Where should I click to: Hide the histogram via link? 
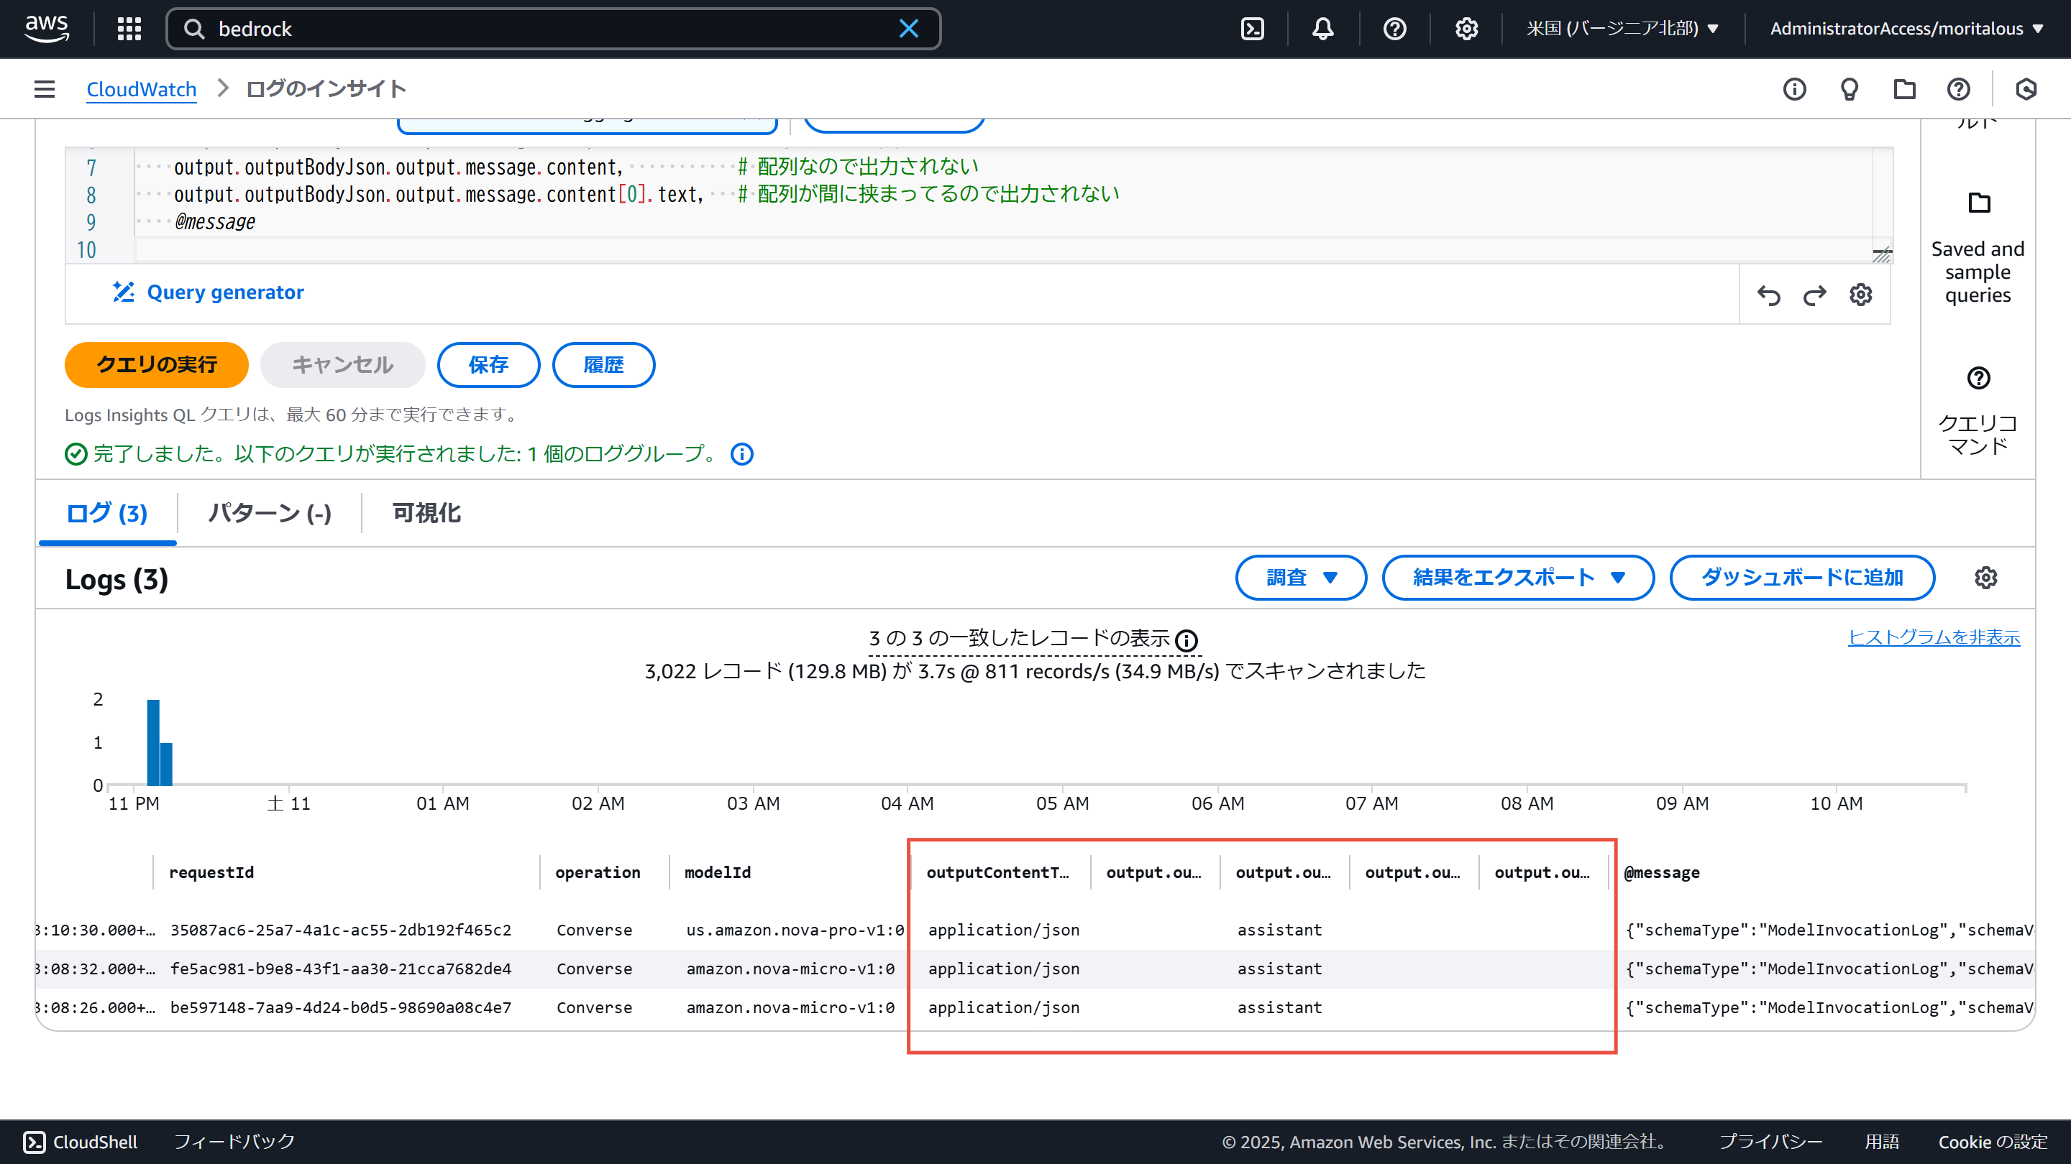(1934, 637)
